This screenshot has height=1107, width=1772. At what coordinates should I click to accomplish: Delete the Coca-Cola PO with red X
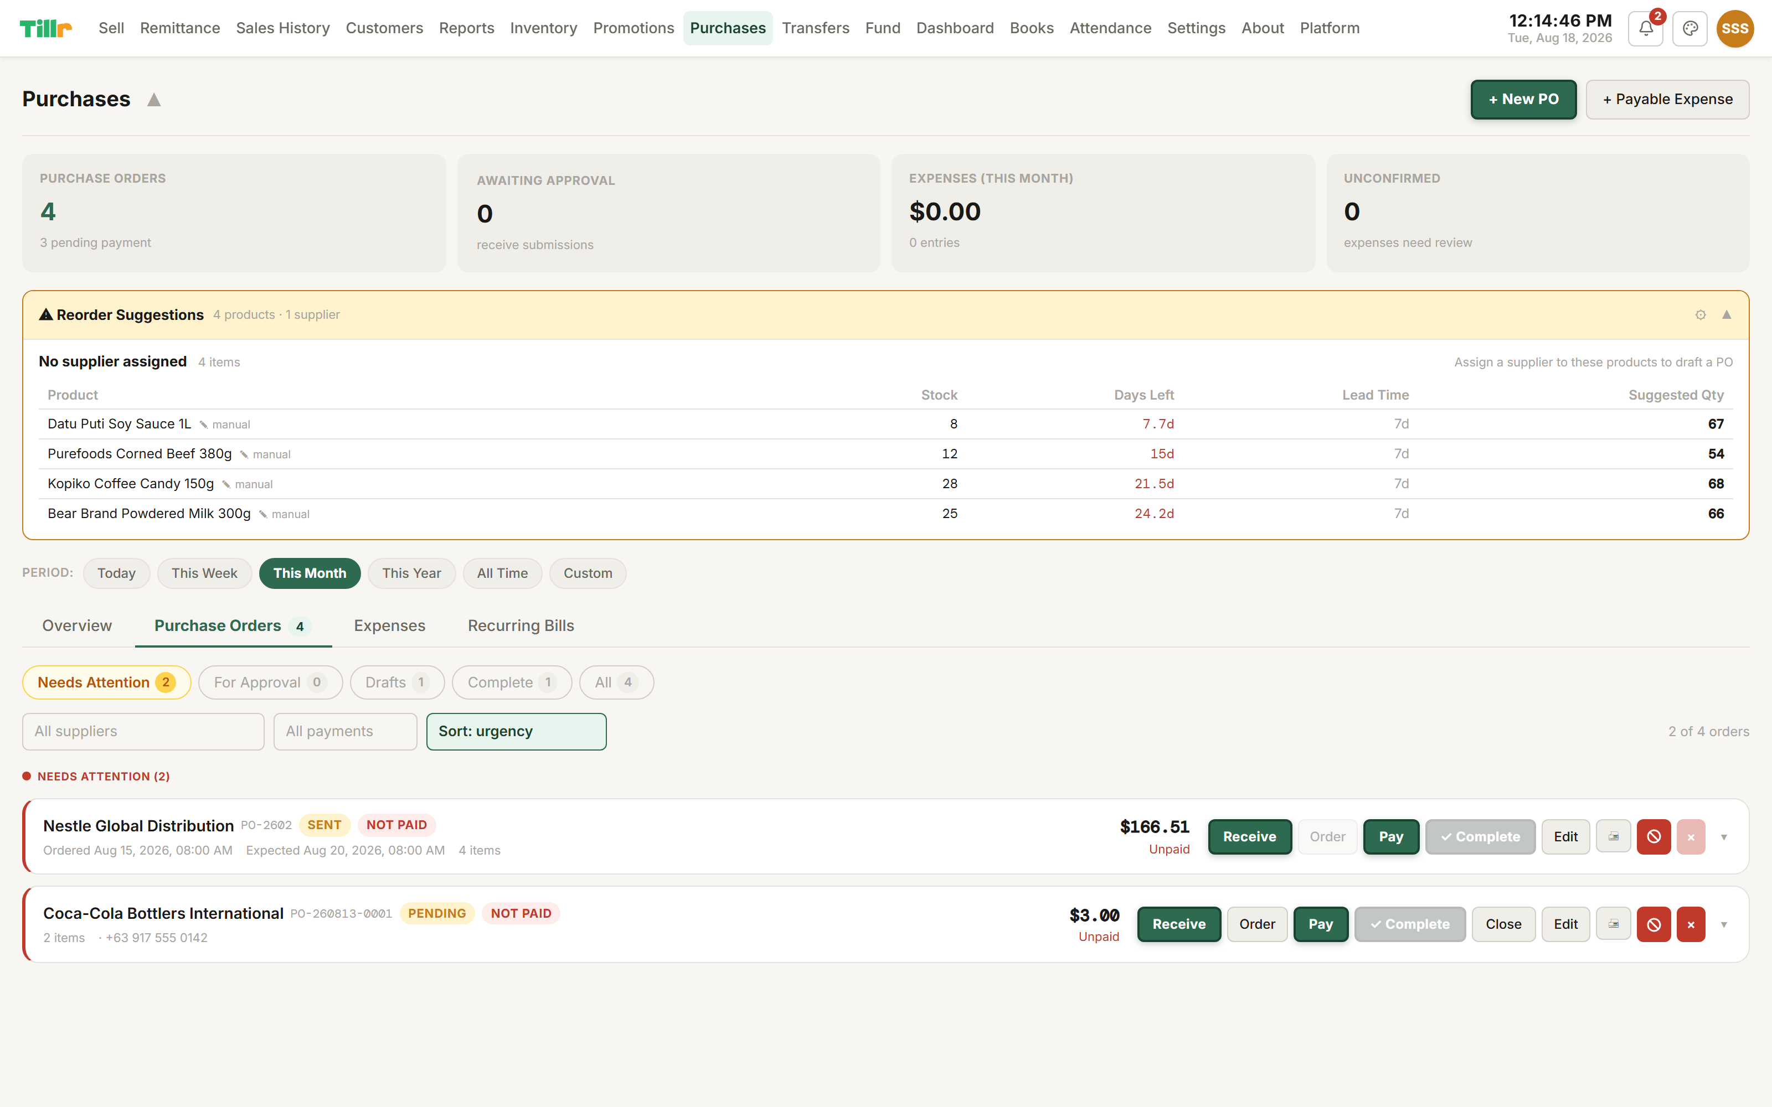1691,924
